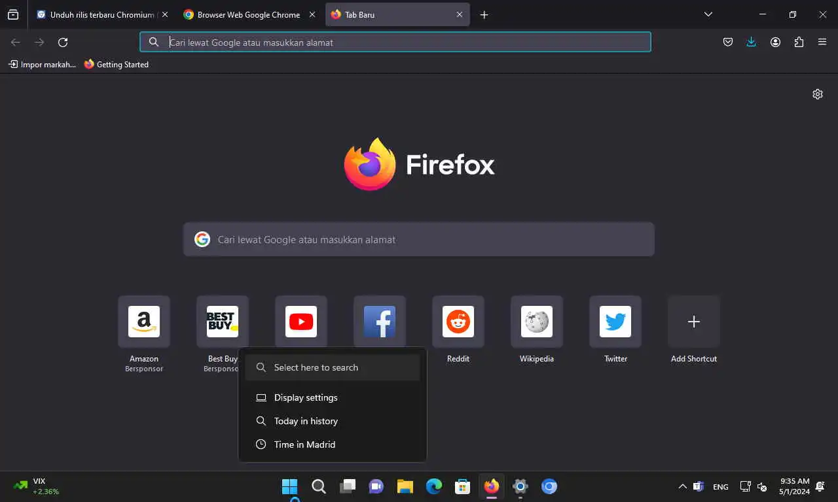The width and height of the screenshot is (838, 502).
Task: Reload the current page
Action: click(x=63, y=42)
